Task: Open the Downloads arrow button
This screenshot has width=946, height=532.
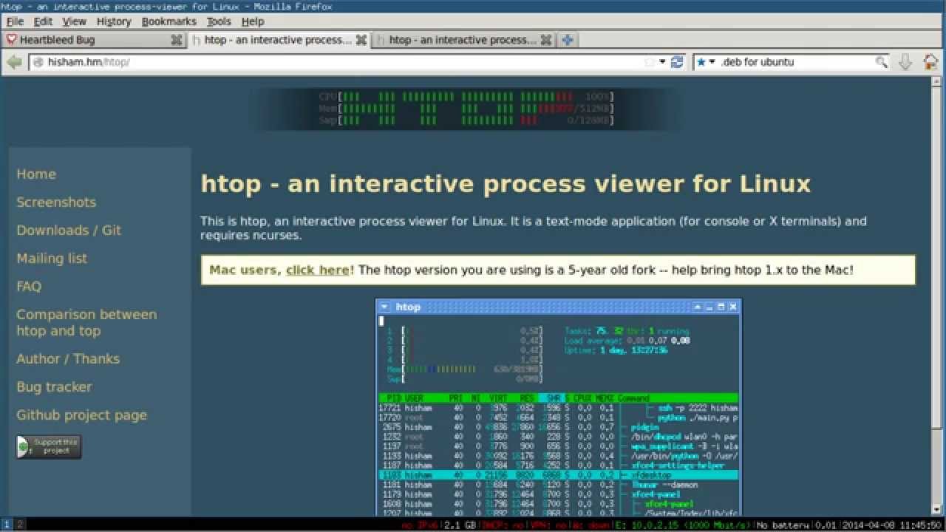Action: click(905, 62)
